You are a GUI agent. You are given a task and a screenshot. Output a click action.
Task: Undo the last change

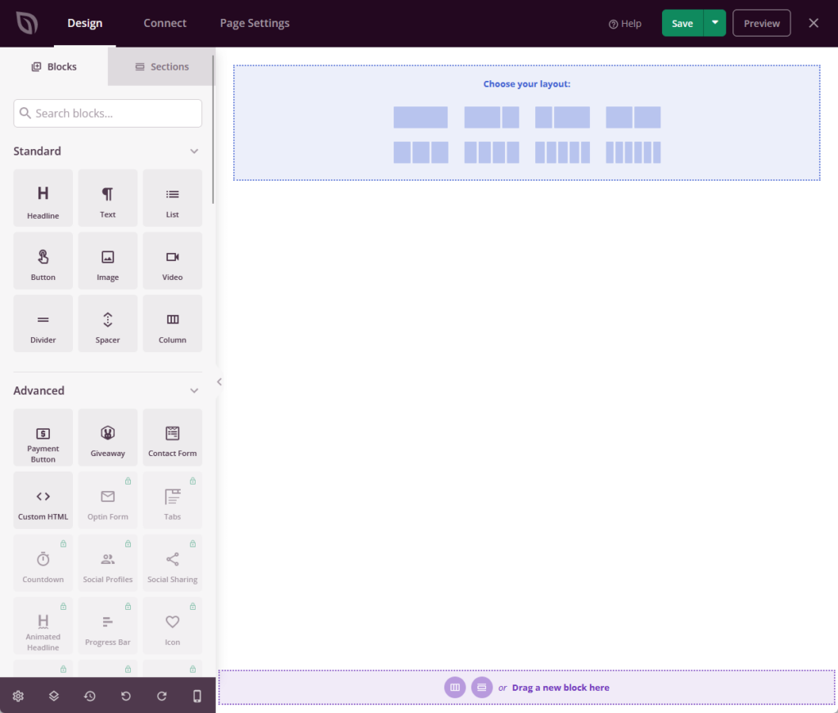pos(125,696)
